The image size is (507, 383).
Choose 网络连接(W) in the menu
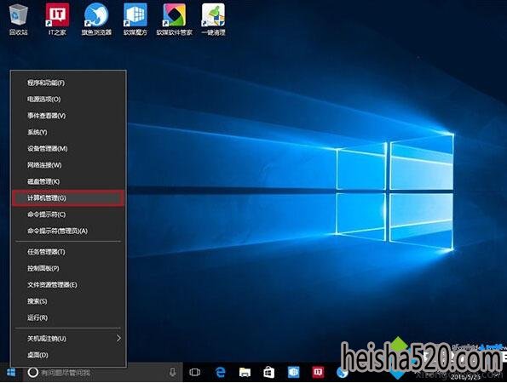point(68,165)
